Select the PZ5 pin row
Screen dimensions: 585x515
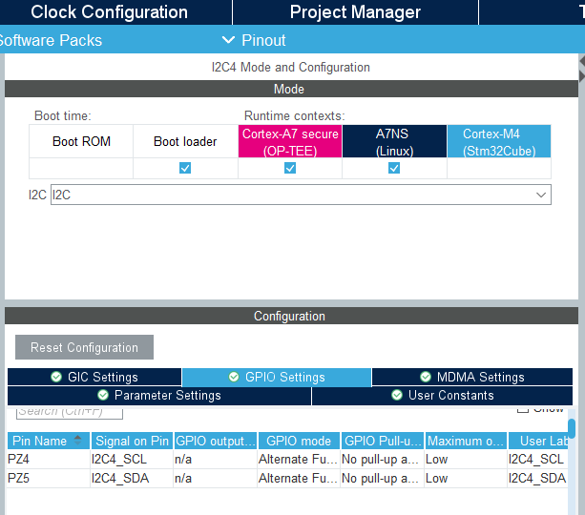click(x=287, y=478)
